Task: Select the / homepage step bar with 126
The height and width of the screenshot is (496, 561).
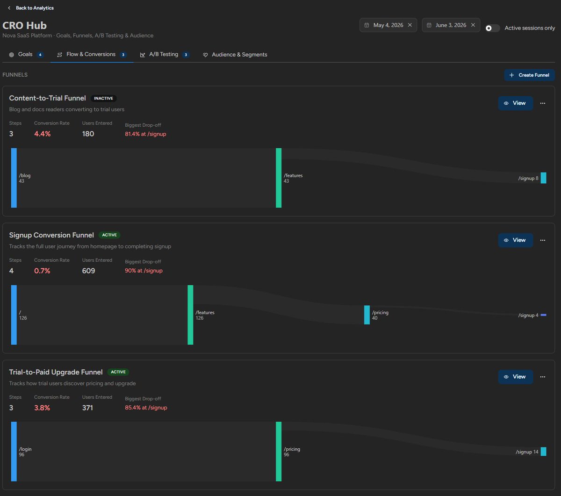Action: click(14, 315)
